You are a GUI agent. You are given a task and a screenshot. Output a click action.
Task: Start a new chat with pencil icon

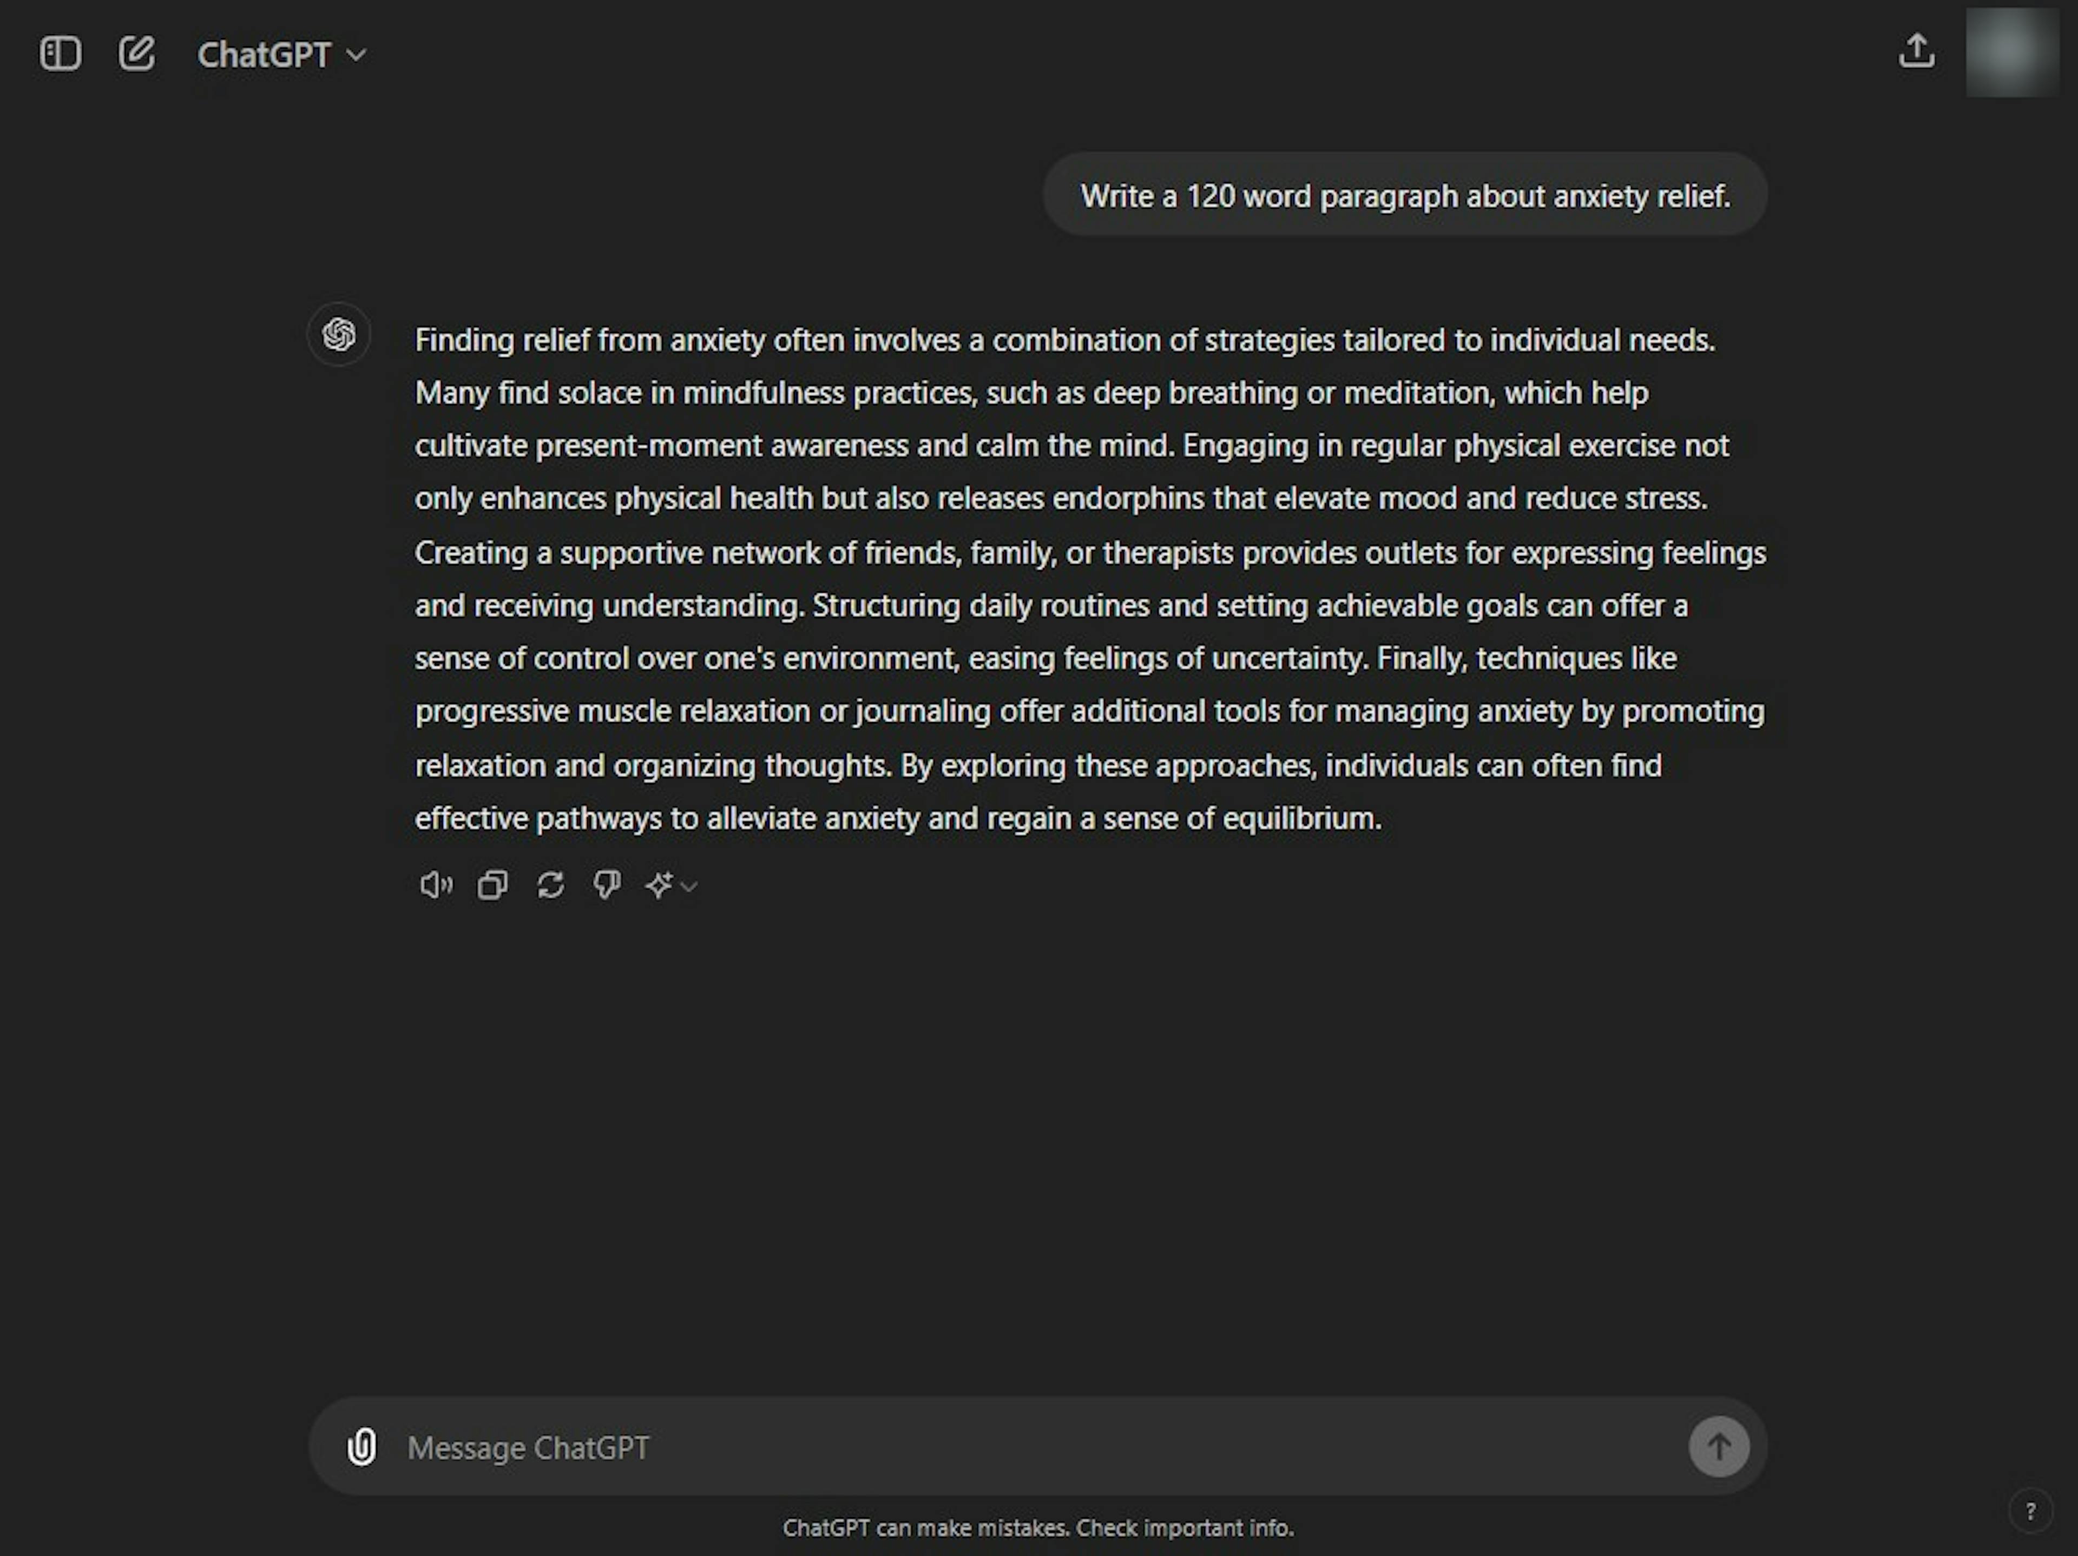[136, 54]
